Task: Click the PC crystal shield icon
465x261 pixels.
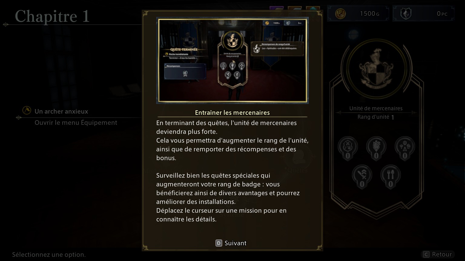Action: click(x=406, y=14)
